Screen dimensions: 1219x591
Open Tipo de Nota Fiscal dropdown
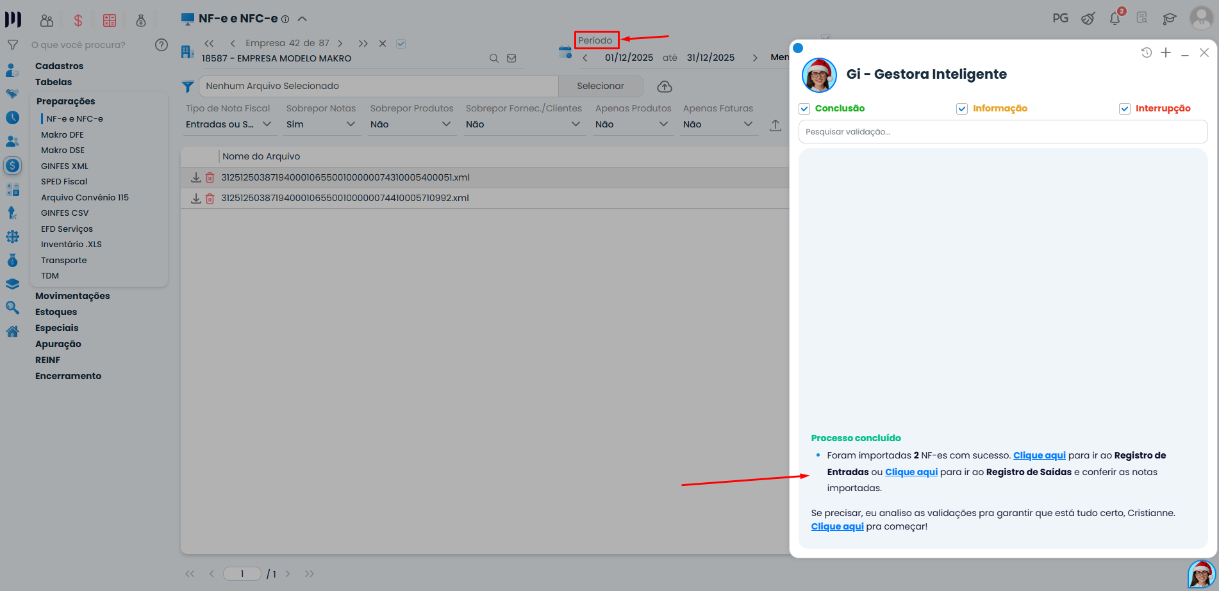[x=229, y=124]
